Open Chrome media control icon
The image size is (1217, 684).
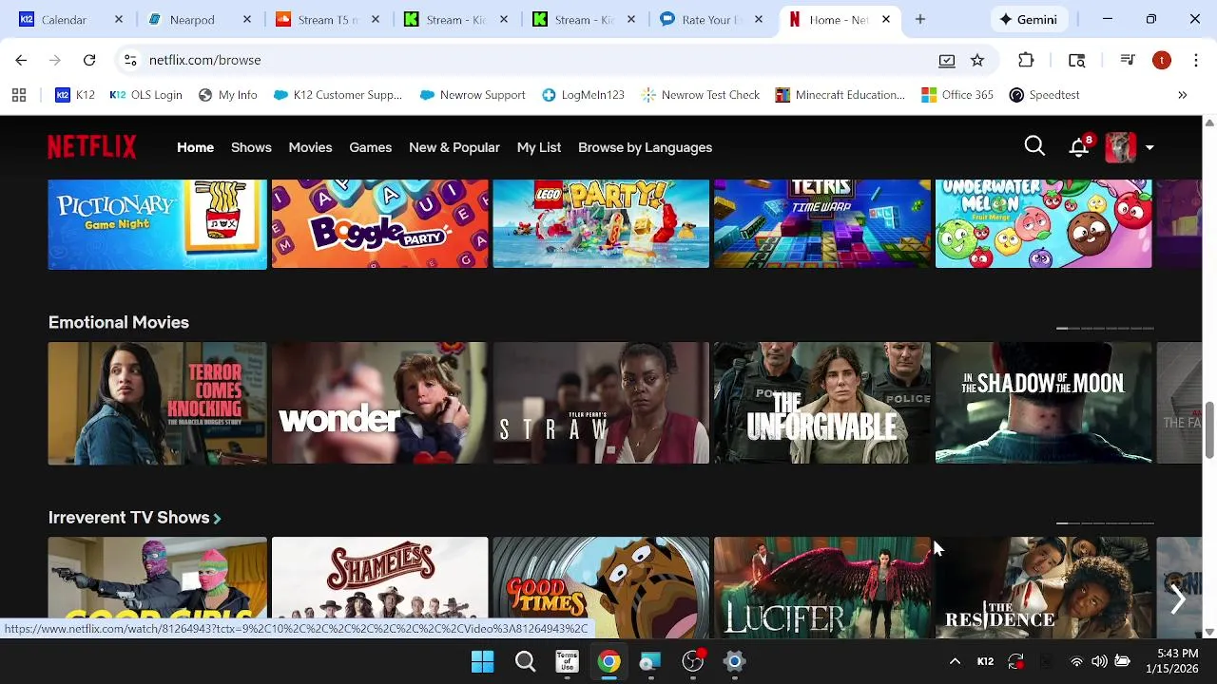1128,60
